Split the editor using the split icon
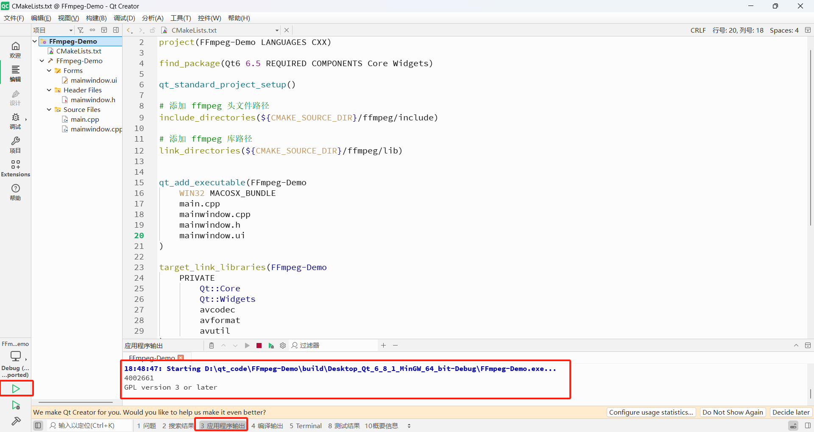The image size is (814, 432). pos(104,30)
